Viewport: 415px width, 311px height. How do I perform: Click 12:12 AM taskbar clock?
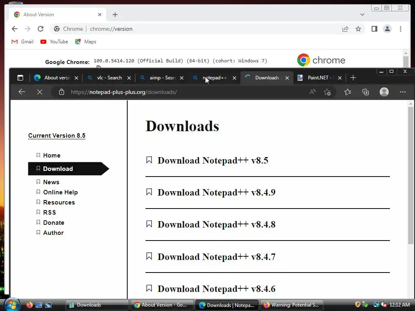click(x=400, y=305)
